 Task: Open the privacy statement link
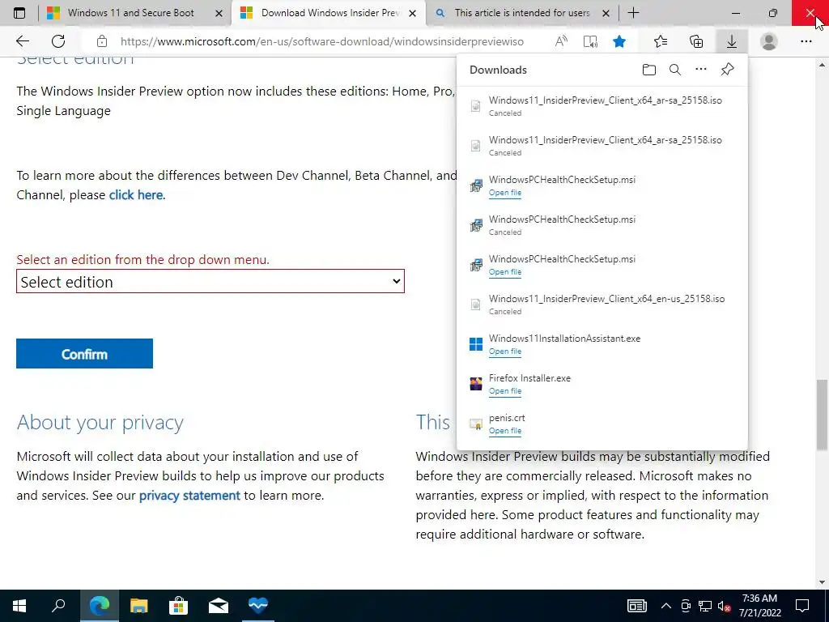189,496
